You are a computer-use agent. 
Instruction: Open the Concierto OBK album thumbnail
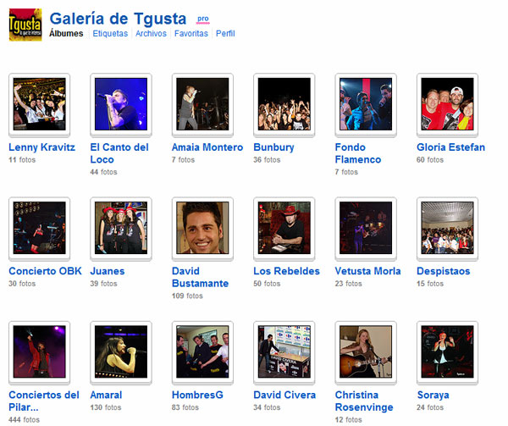(x=39, y=228)
